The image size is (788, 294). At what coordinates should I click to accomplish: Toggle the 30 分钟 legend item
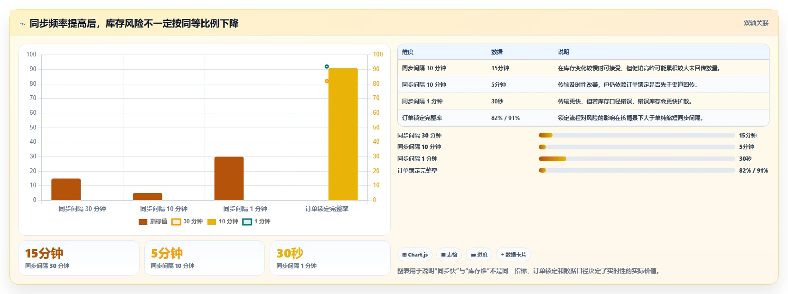pos(187,221)
